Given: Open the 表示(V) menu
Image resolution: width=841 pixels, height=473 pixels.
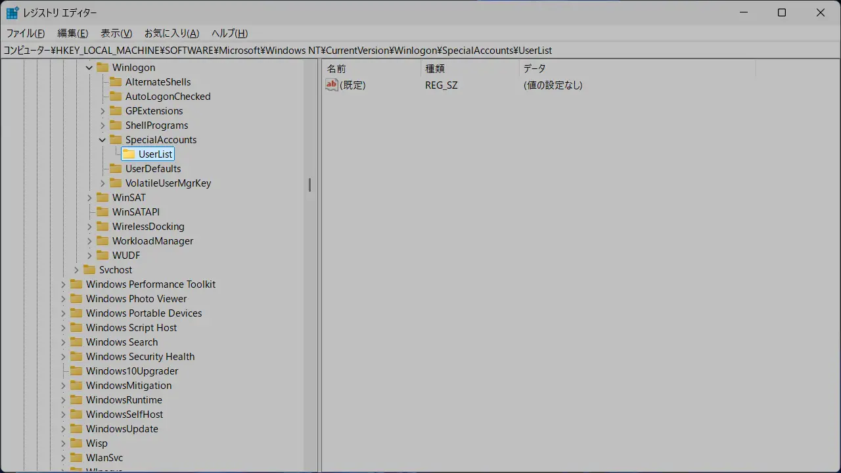Looking at the screenshot, I should 116,34.
